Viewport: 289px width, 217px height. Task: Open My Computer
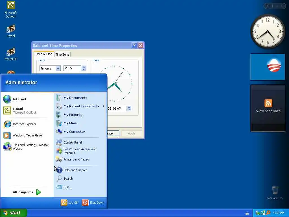click(x=80, y=132)
